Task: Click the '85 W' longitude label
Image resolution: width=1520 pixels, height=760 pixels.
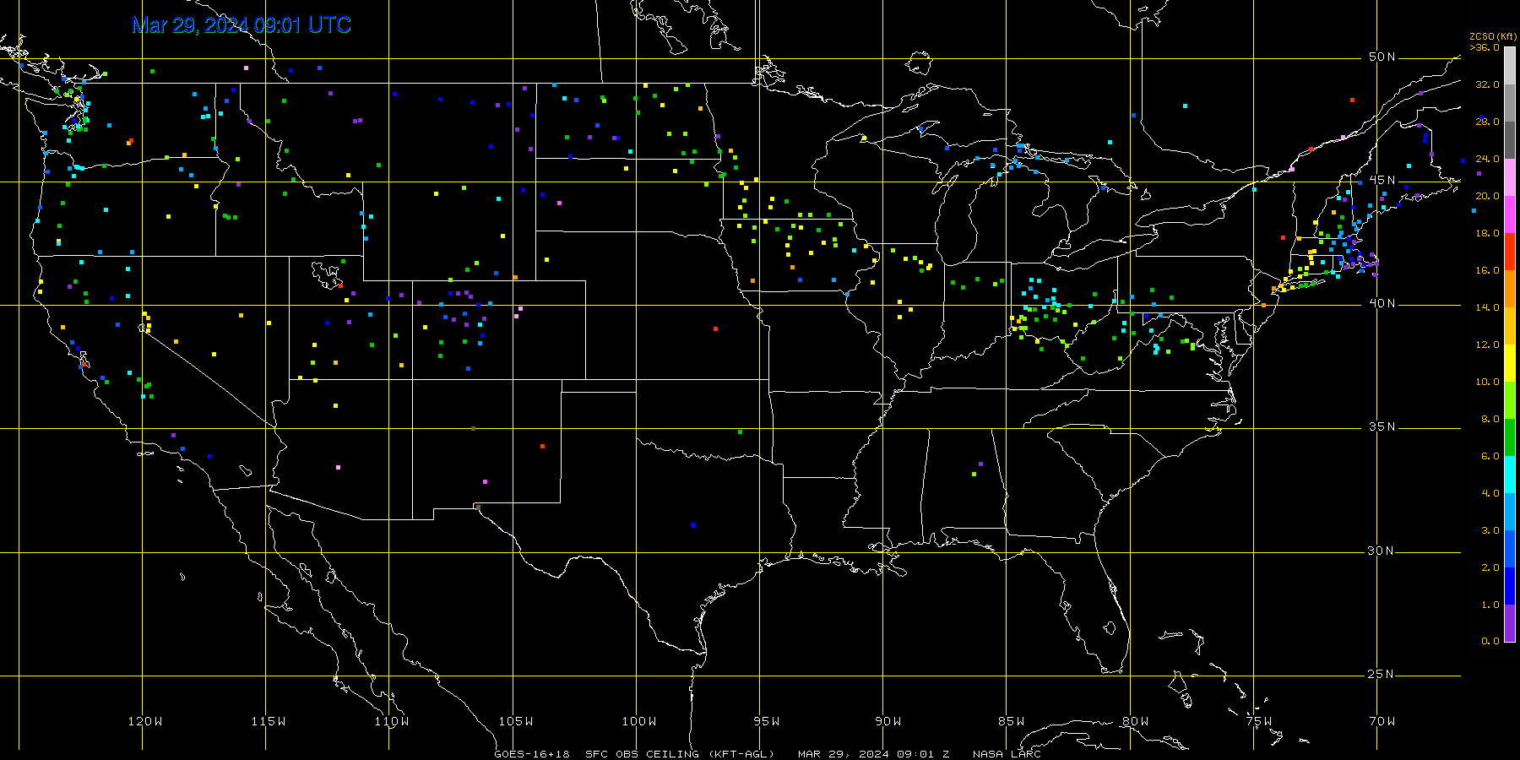Action: 1012,721
